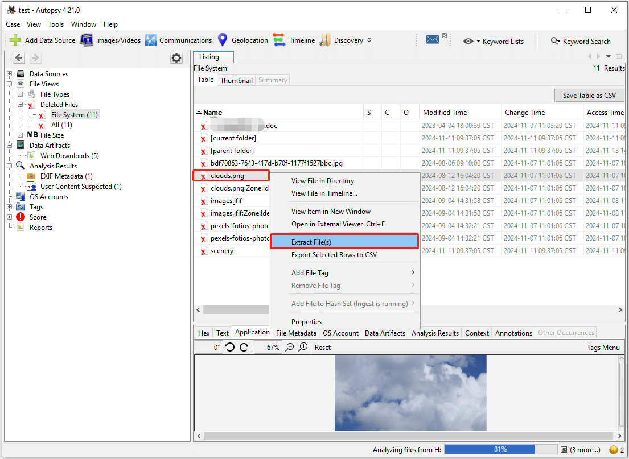The height and width of the screenshot is (459, 629).
Task: Click the yellow notification icon in the status bar
Action: [614, 450]
